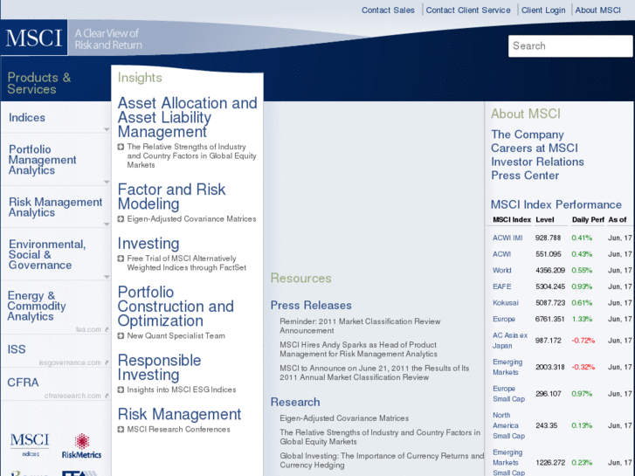Click the Kokusai index link
635x476 pixels.
click(x=506, y=303)
